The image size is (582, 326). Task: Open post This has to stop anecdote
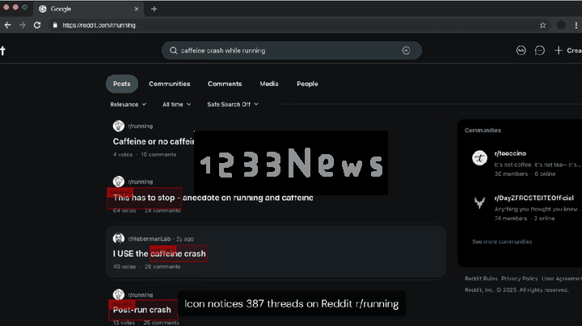pyautogui.click(x=213, y=198)
